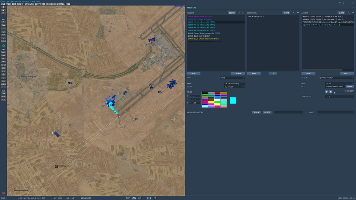Open the CAMPAIGN menu
Image resolution: width=356 pixels, height=200 pixels.
pos(29,4)
